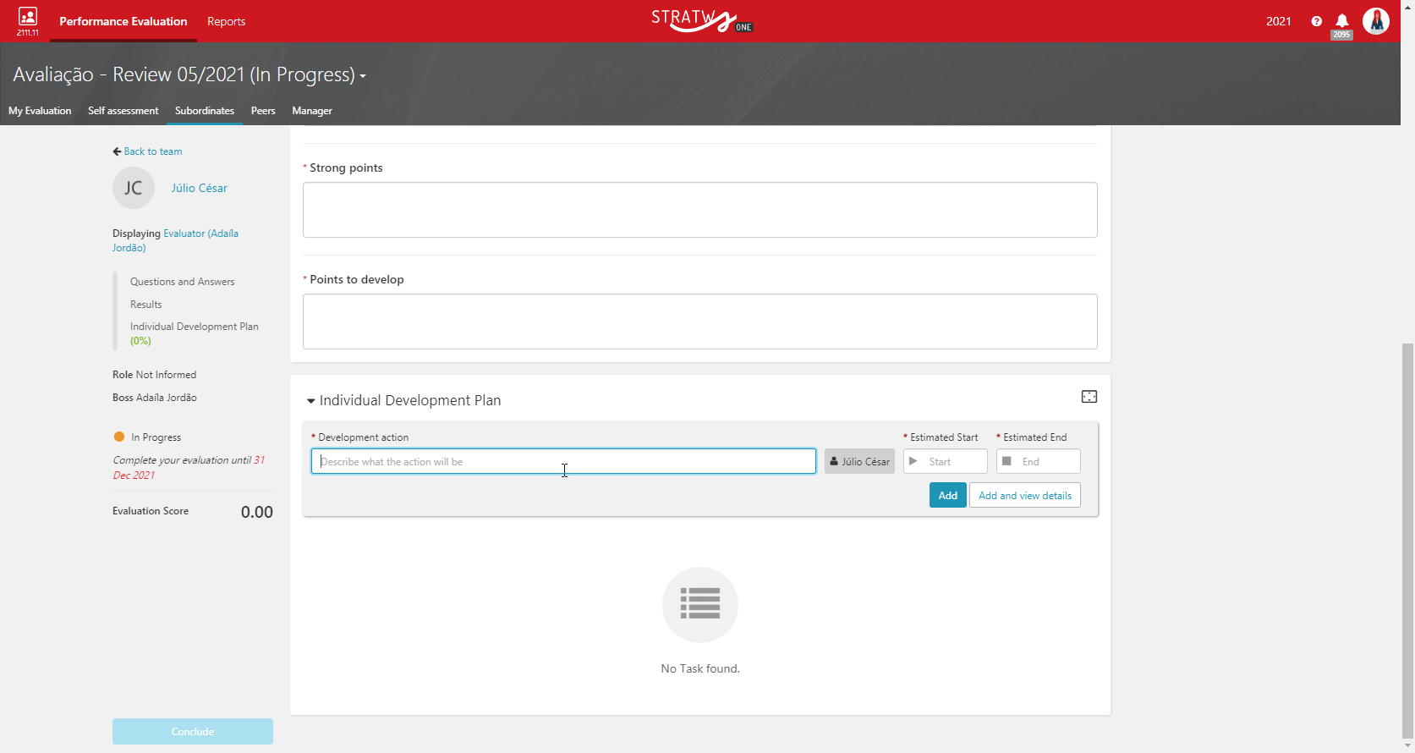Click the In Progress status label
Image resolution: width=1415 pixels, height=753 pixels.
156,437
